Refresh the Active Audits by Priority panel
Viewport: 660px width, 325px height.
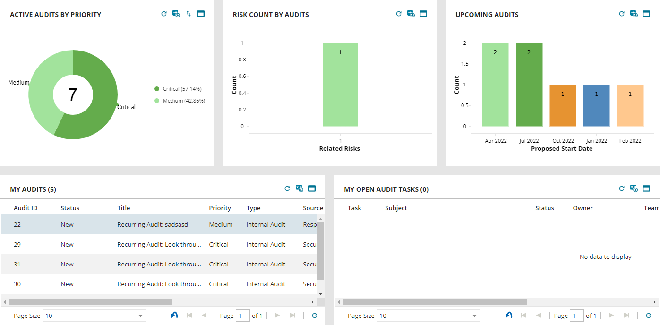164,14
